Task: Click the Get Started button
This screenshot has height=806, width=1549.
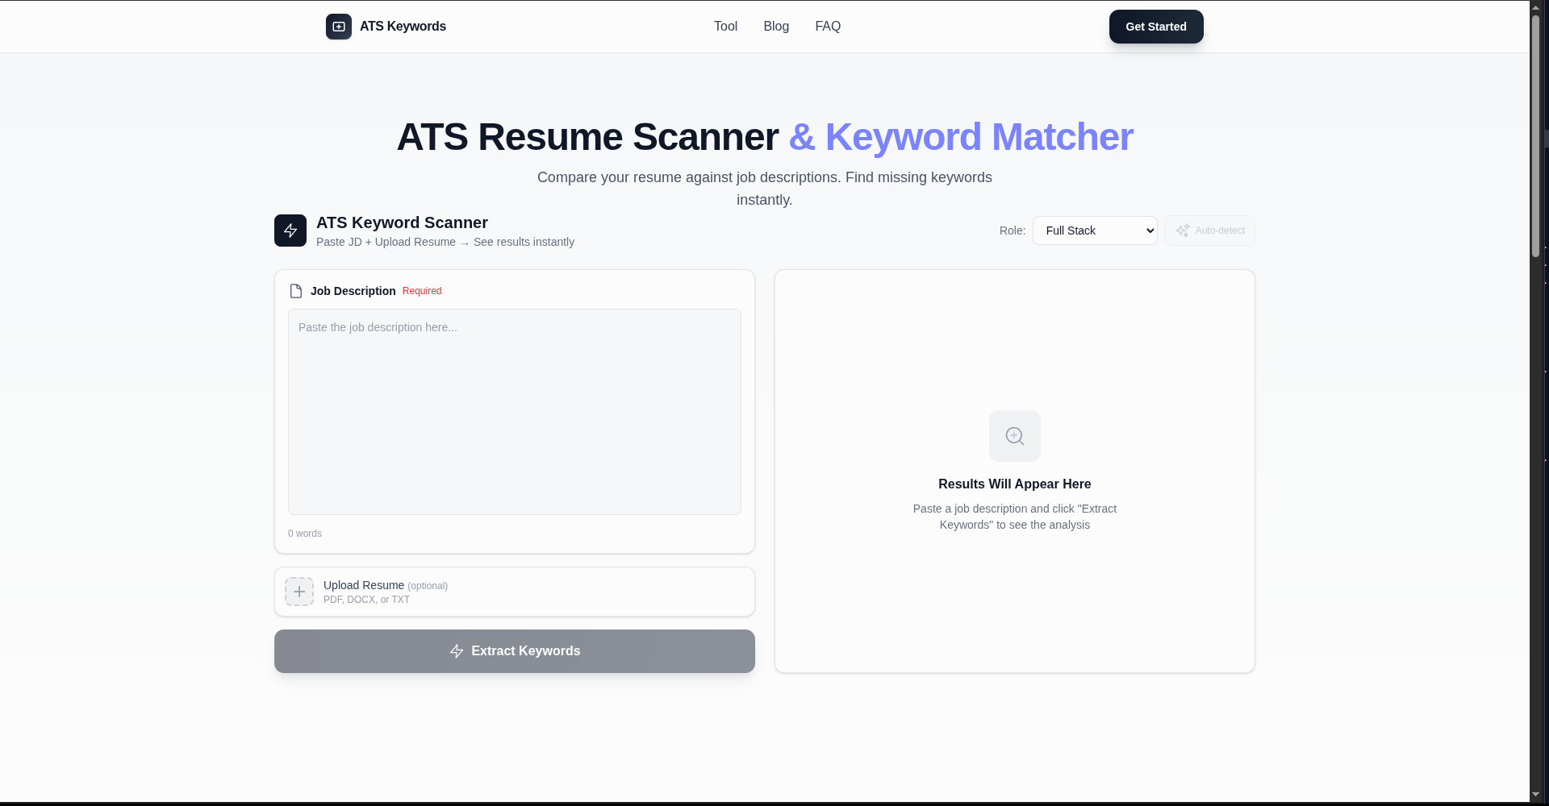Action: point(1156,26)
